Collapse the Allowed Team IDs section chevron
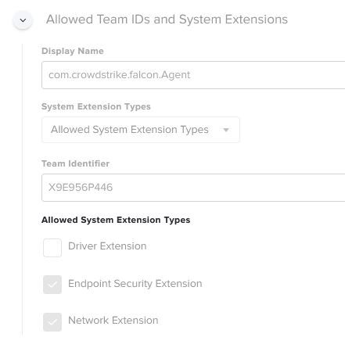This screenshot has height=355, width=345. coord(23,20)
